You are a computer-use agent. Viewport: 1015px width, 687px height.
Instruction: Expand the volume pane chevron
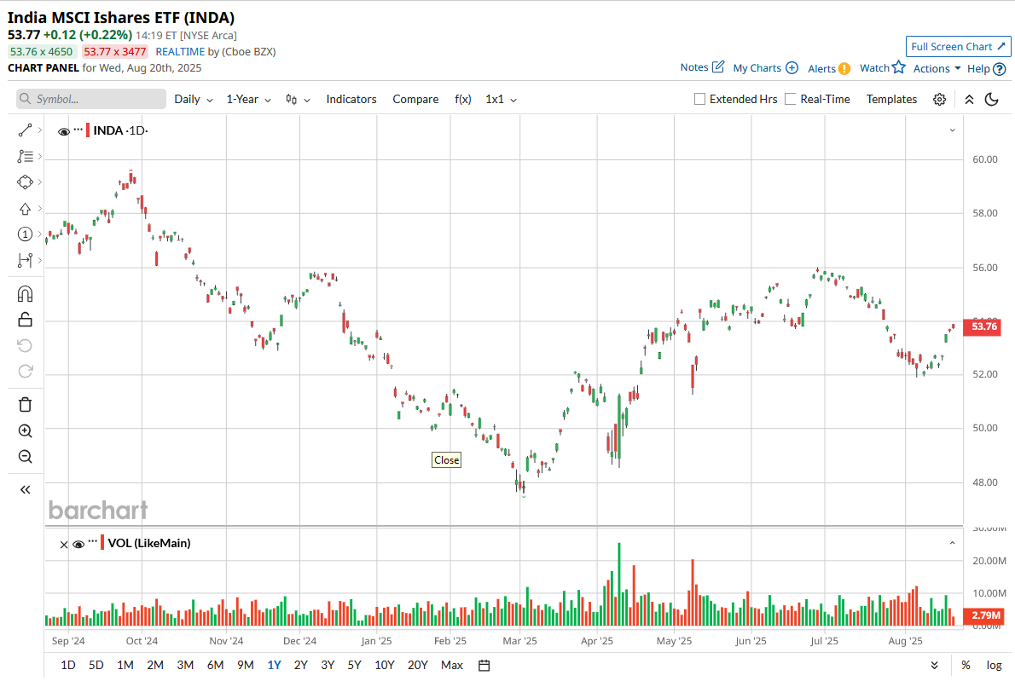[952, 544]
